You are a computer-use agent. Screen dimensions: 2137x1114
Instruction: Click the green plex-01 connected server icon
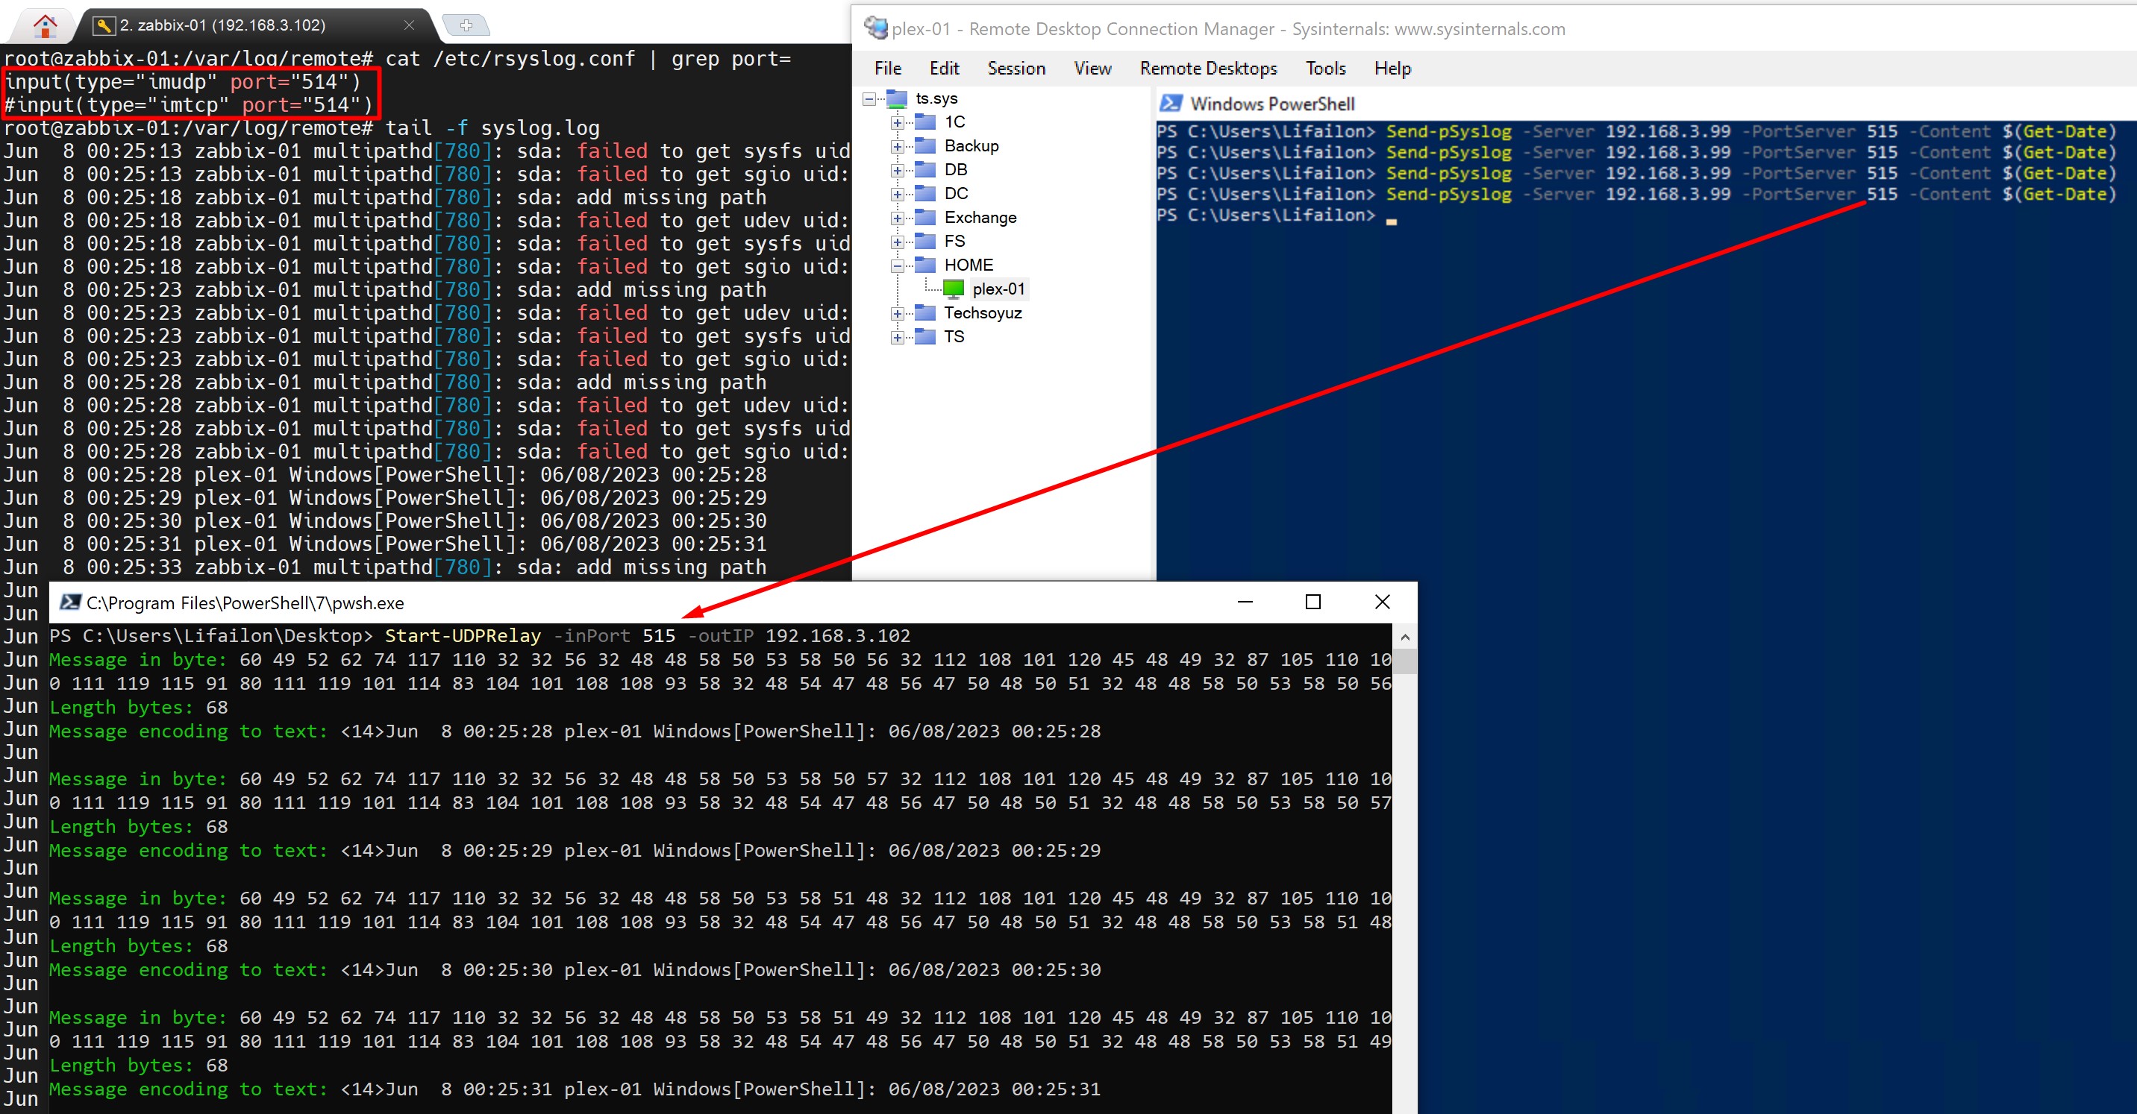[x=953, y=289]
